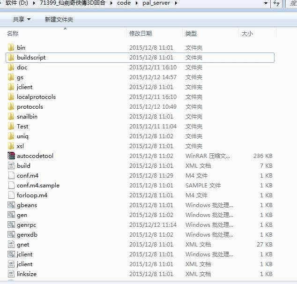Viewport: 297px width, 284px height.
Task: Select the autocodetool WinRAR archive icon
Action: click(x=11, y=156)
